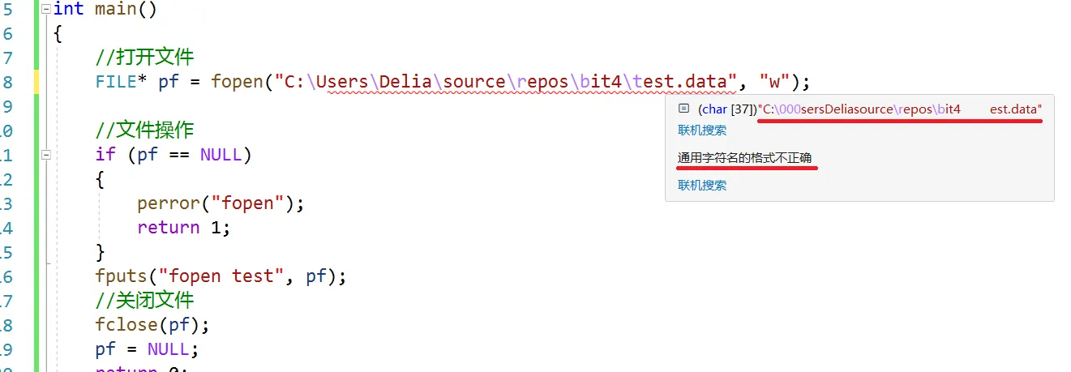Click the red-squiggled file path string
The image size is (1071, 372).
503,82
